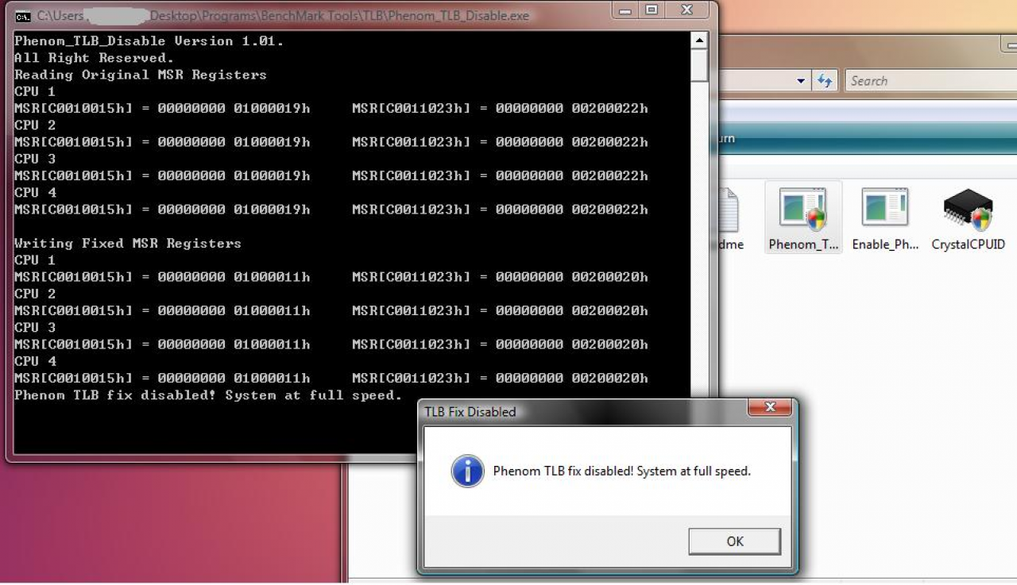Close the Phenom_TLB_Disable console window
This screenshot has height=585, width=1017.
(687, 11)
